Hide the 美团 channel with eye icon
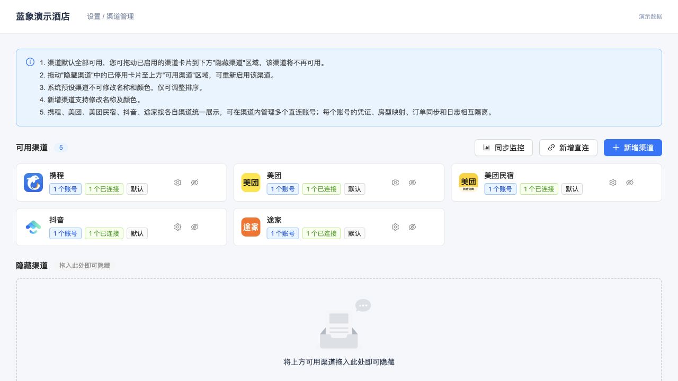 coord(412,183)
